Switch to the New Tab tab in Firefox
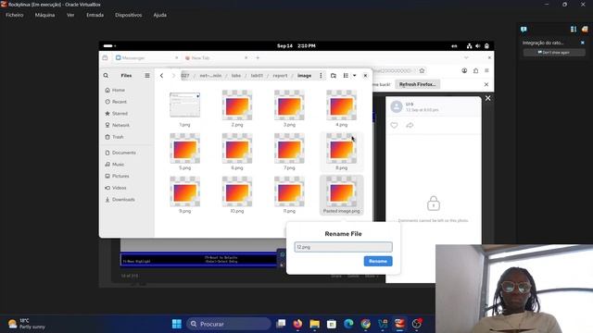The image size is (593, 333). [x=216, y=57]
